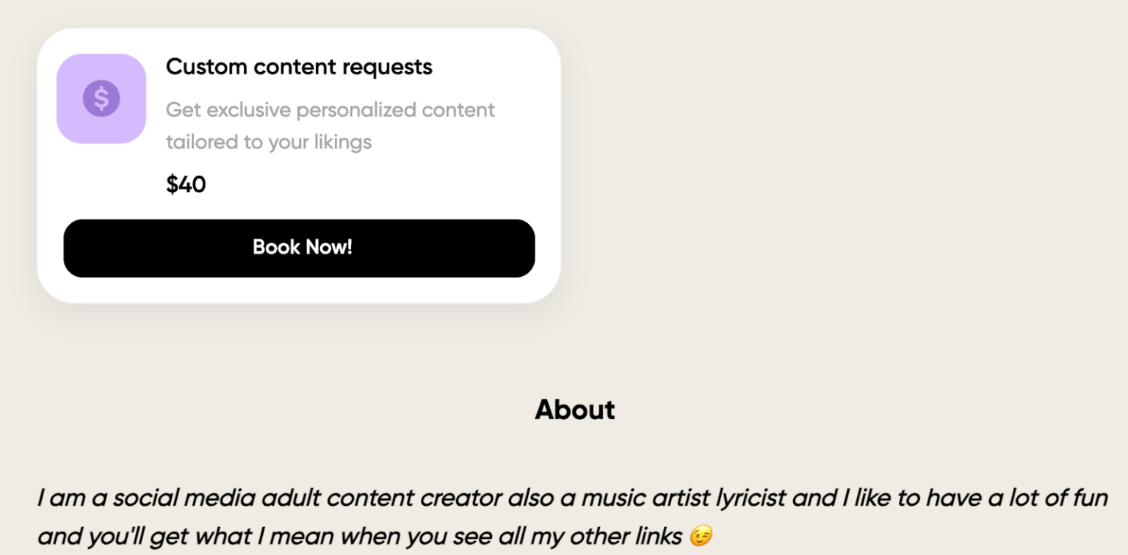The image size is (1128, 555).
Task: Click the white card's empty area right of $40
Action: (382, 184)
